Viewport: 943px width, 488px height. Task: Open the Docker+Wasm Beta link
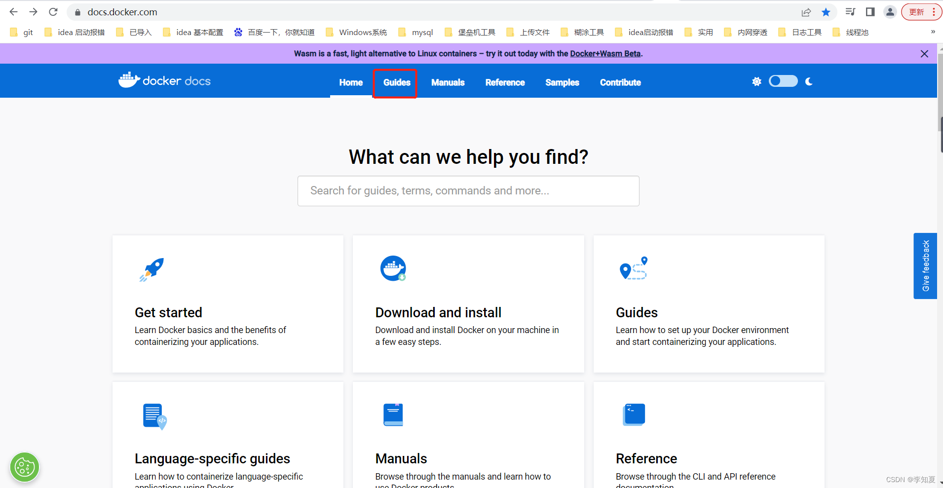(605, 53)
